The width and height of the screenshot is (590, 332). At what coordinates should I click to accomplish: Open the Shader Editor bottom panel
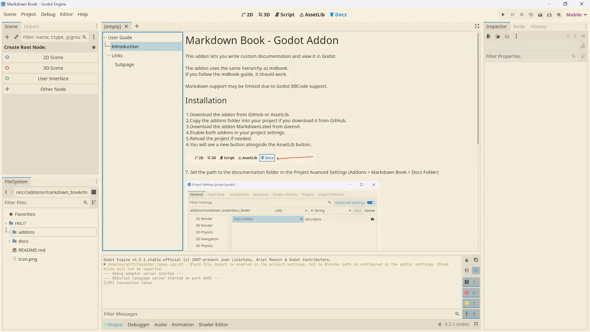(x=213, y=324)
